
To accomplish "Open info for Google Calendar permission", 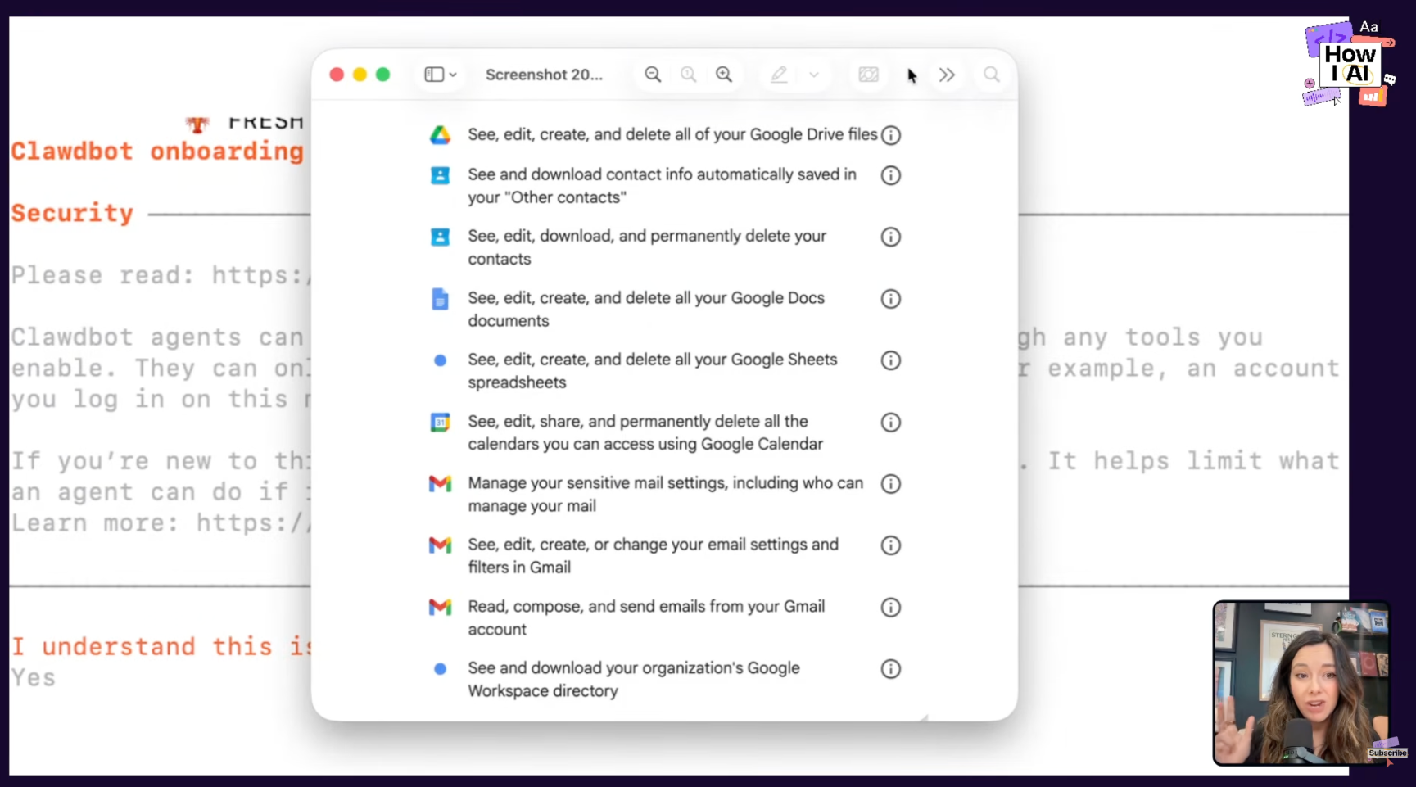I will [x=890, y=423].
